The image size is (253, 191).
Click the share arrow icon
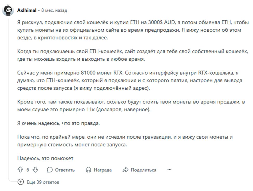125,170
